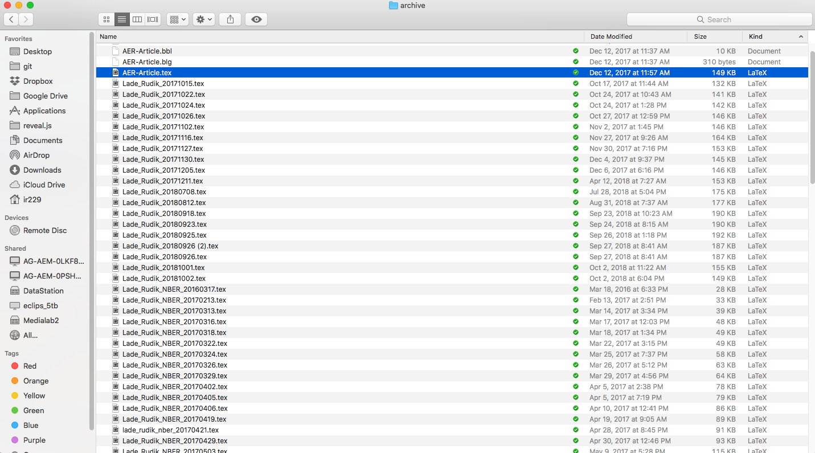The image size is (815, 453).
Task: Sort by the Kind column header
Action: tap(755, 36)
